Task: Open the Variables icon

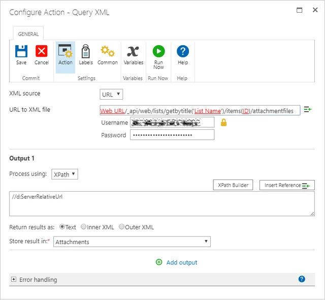Action: click(133, 51)
